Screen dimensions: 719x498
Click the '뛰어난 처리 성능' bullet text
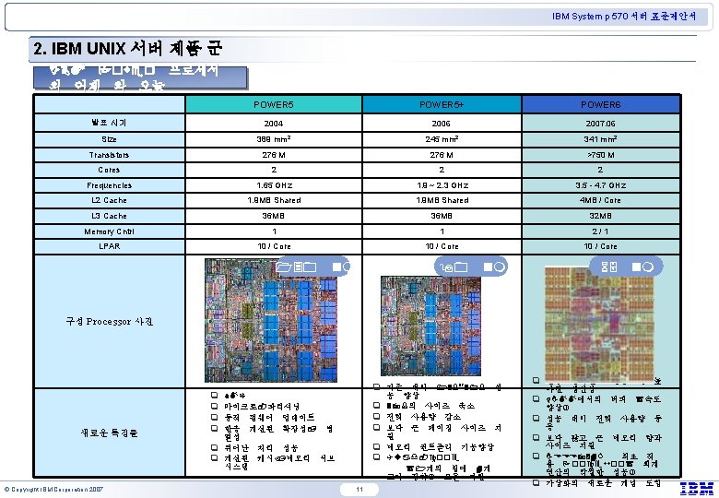tap(261, 447)
